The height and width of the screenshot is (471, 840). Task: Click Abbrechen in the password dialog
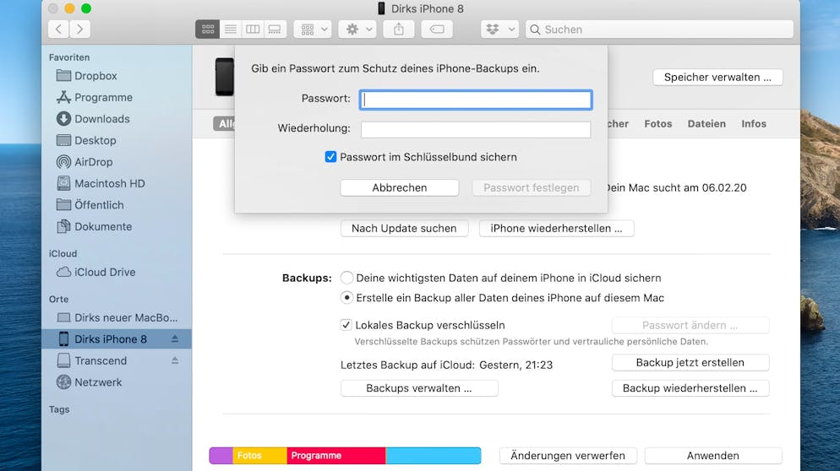pyautogui.click(x=400, y=188)
